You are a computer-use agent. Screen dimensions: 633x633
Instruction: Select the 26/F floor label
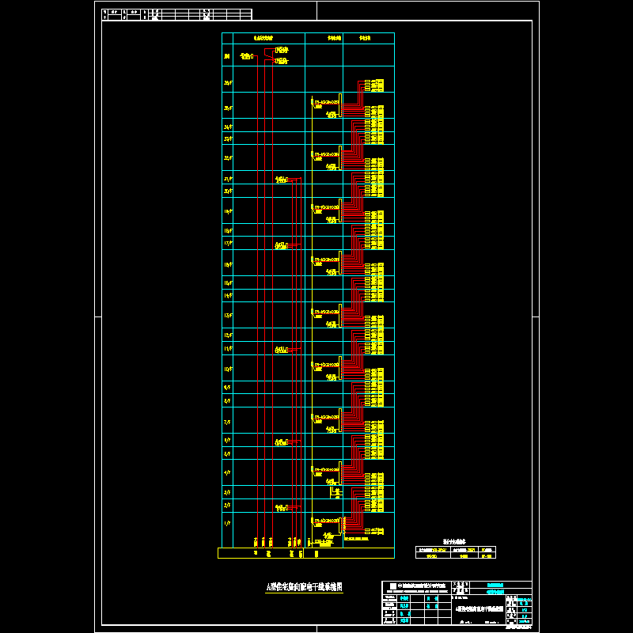tap(228, 82)
